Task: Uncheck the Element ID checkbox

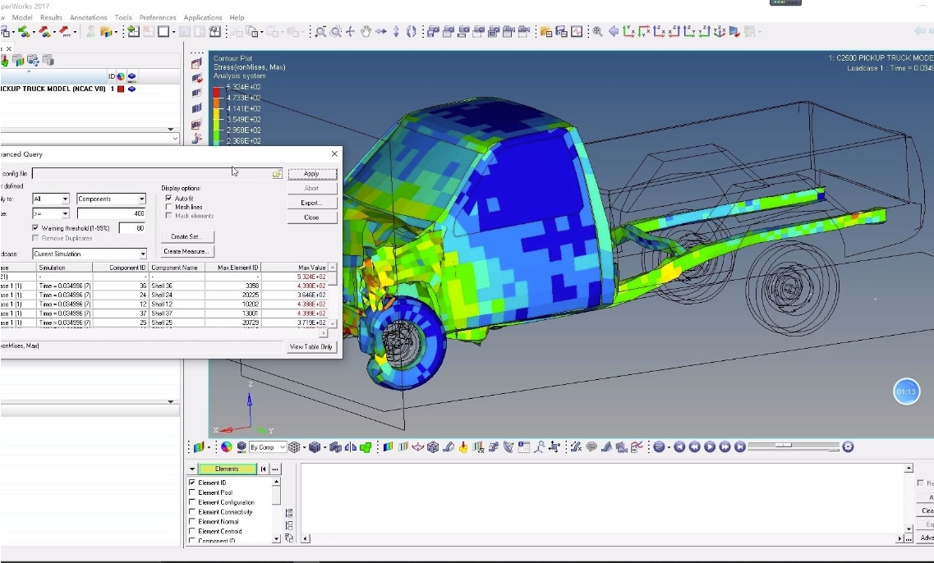Action: pos(191,483)
